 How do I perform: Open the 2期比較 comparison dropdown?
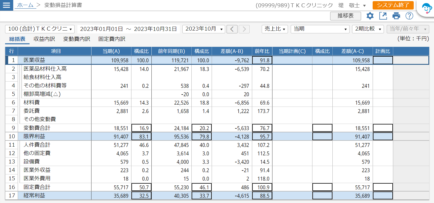pos(368,29)
